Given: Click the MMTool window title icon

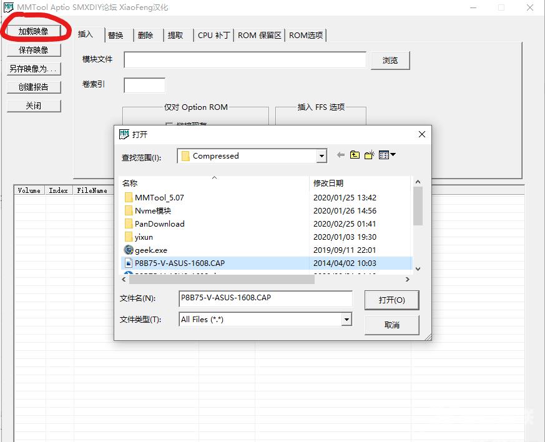Looking at the screenshot, I should (8, 7).
